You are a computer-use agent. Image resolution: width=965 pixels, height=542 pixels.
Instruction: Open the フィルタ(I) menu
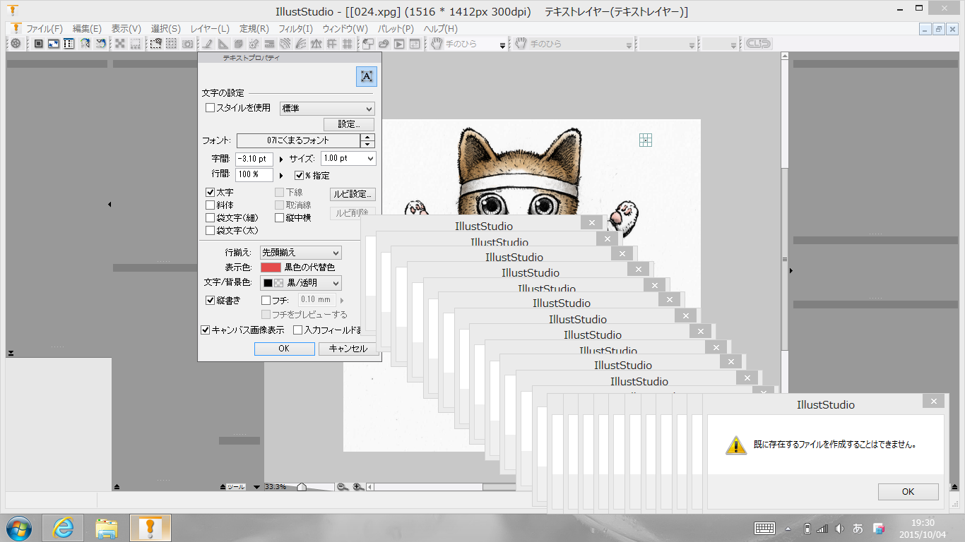coord(295,29)
